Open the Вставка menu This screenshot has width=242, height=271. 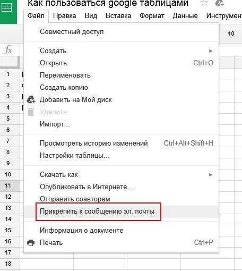(118, 16)
